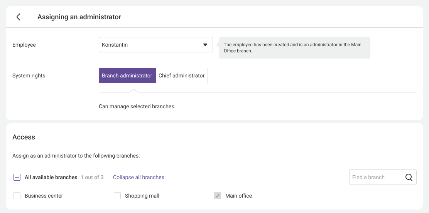
Task: Click the 1 out of 3 counter
Action: 92,177
